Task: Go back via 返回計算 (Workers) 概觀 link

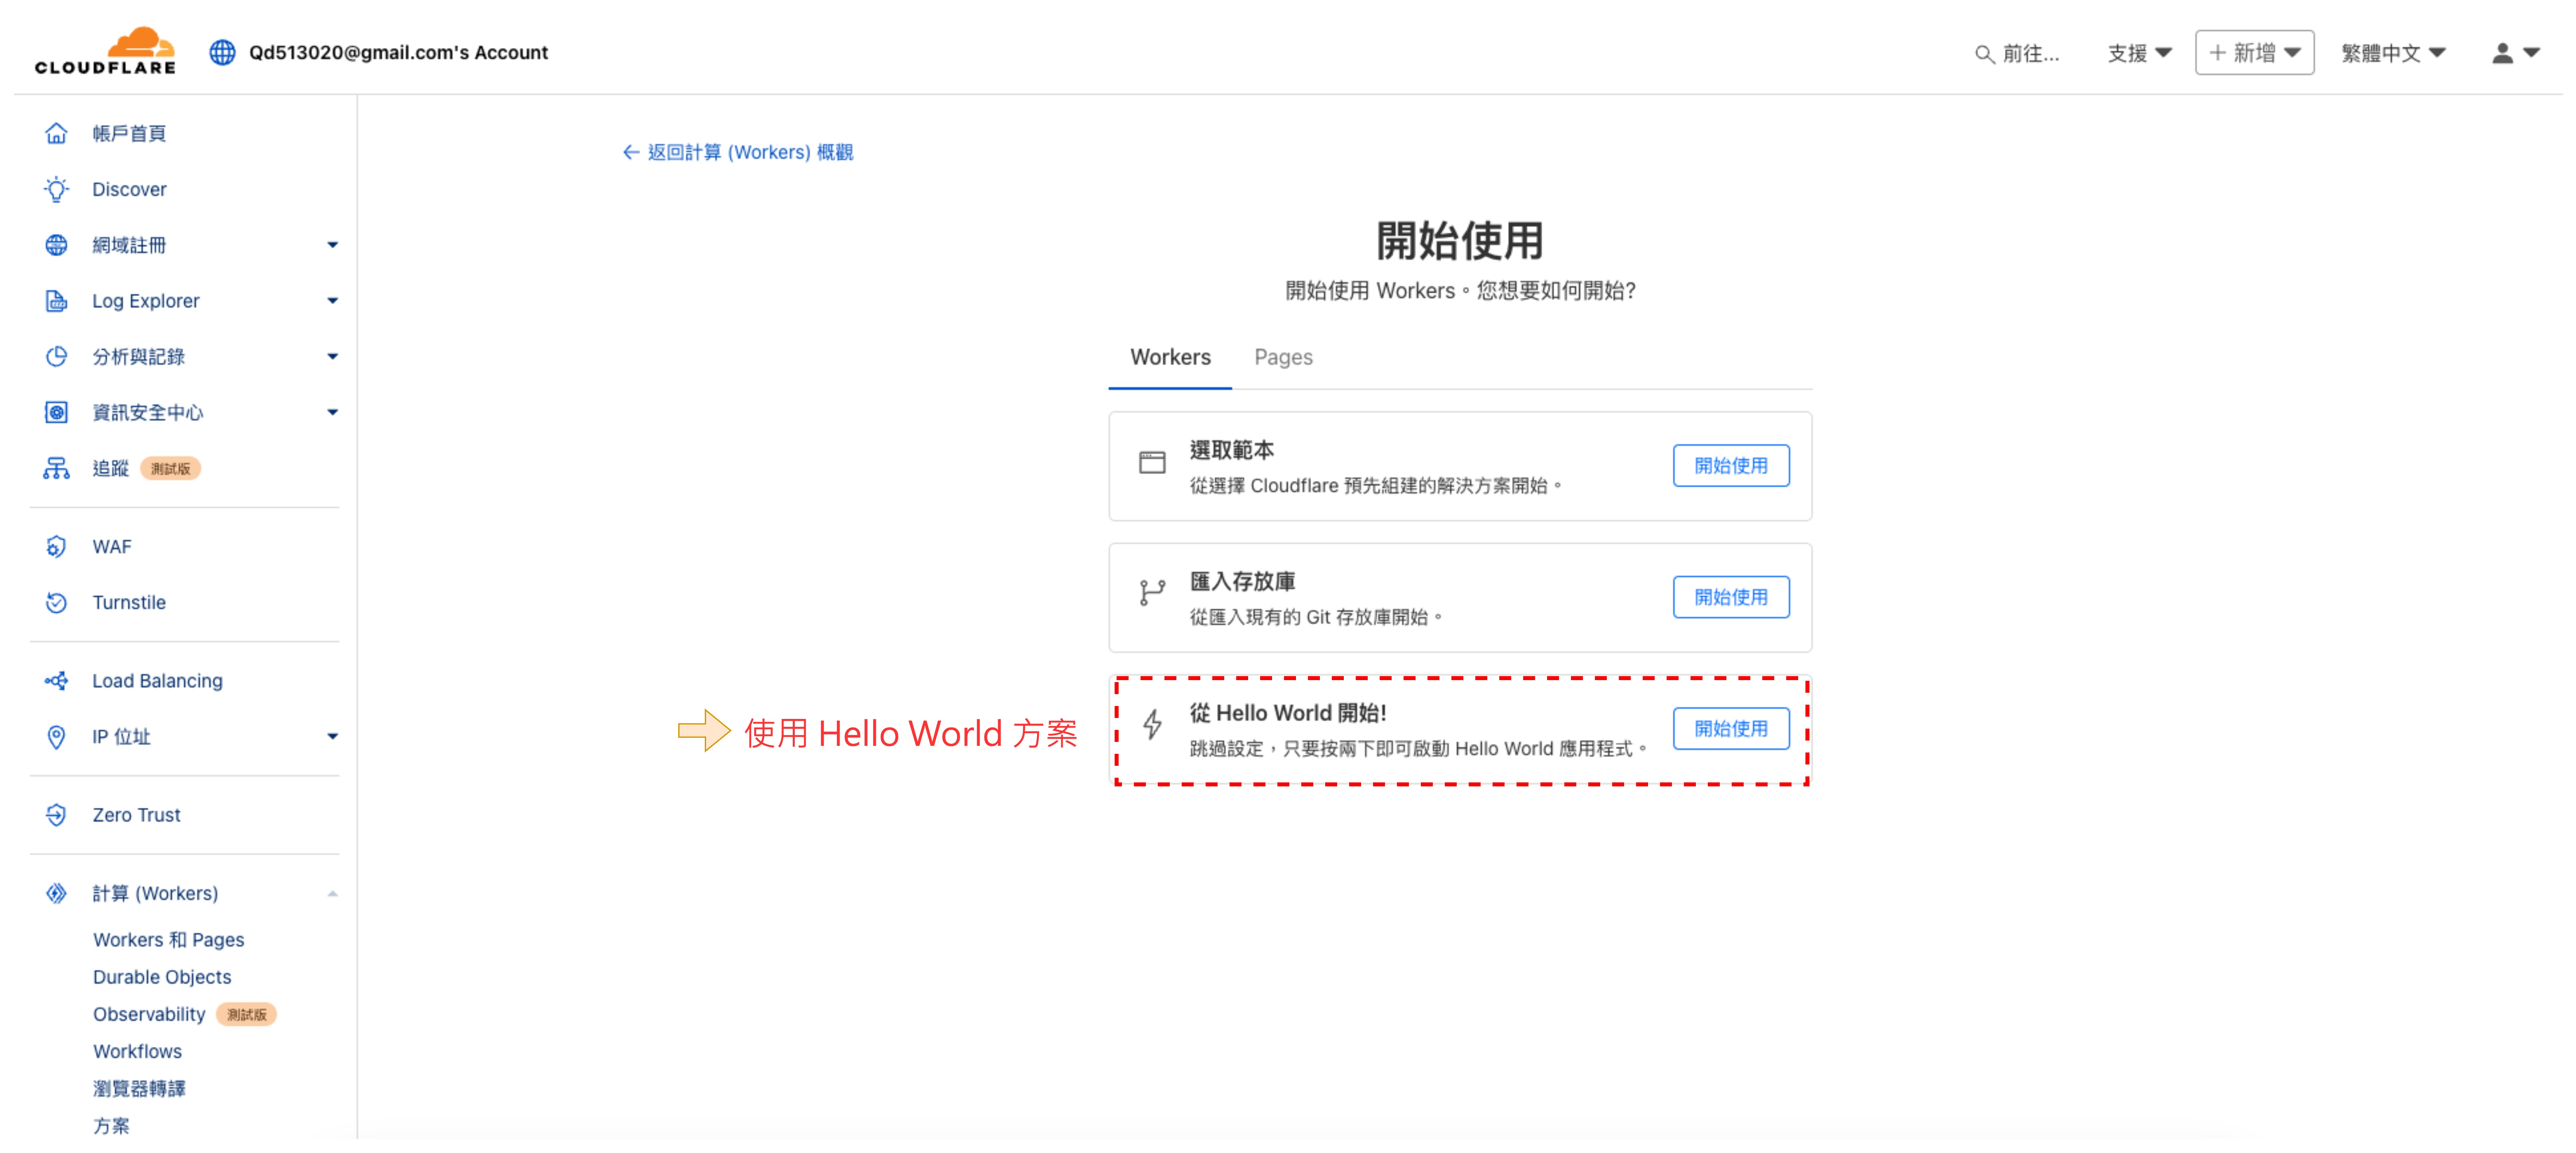Action: pyautogui.click(x=738, y=152)
